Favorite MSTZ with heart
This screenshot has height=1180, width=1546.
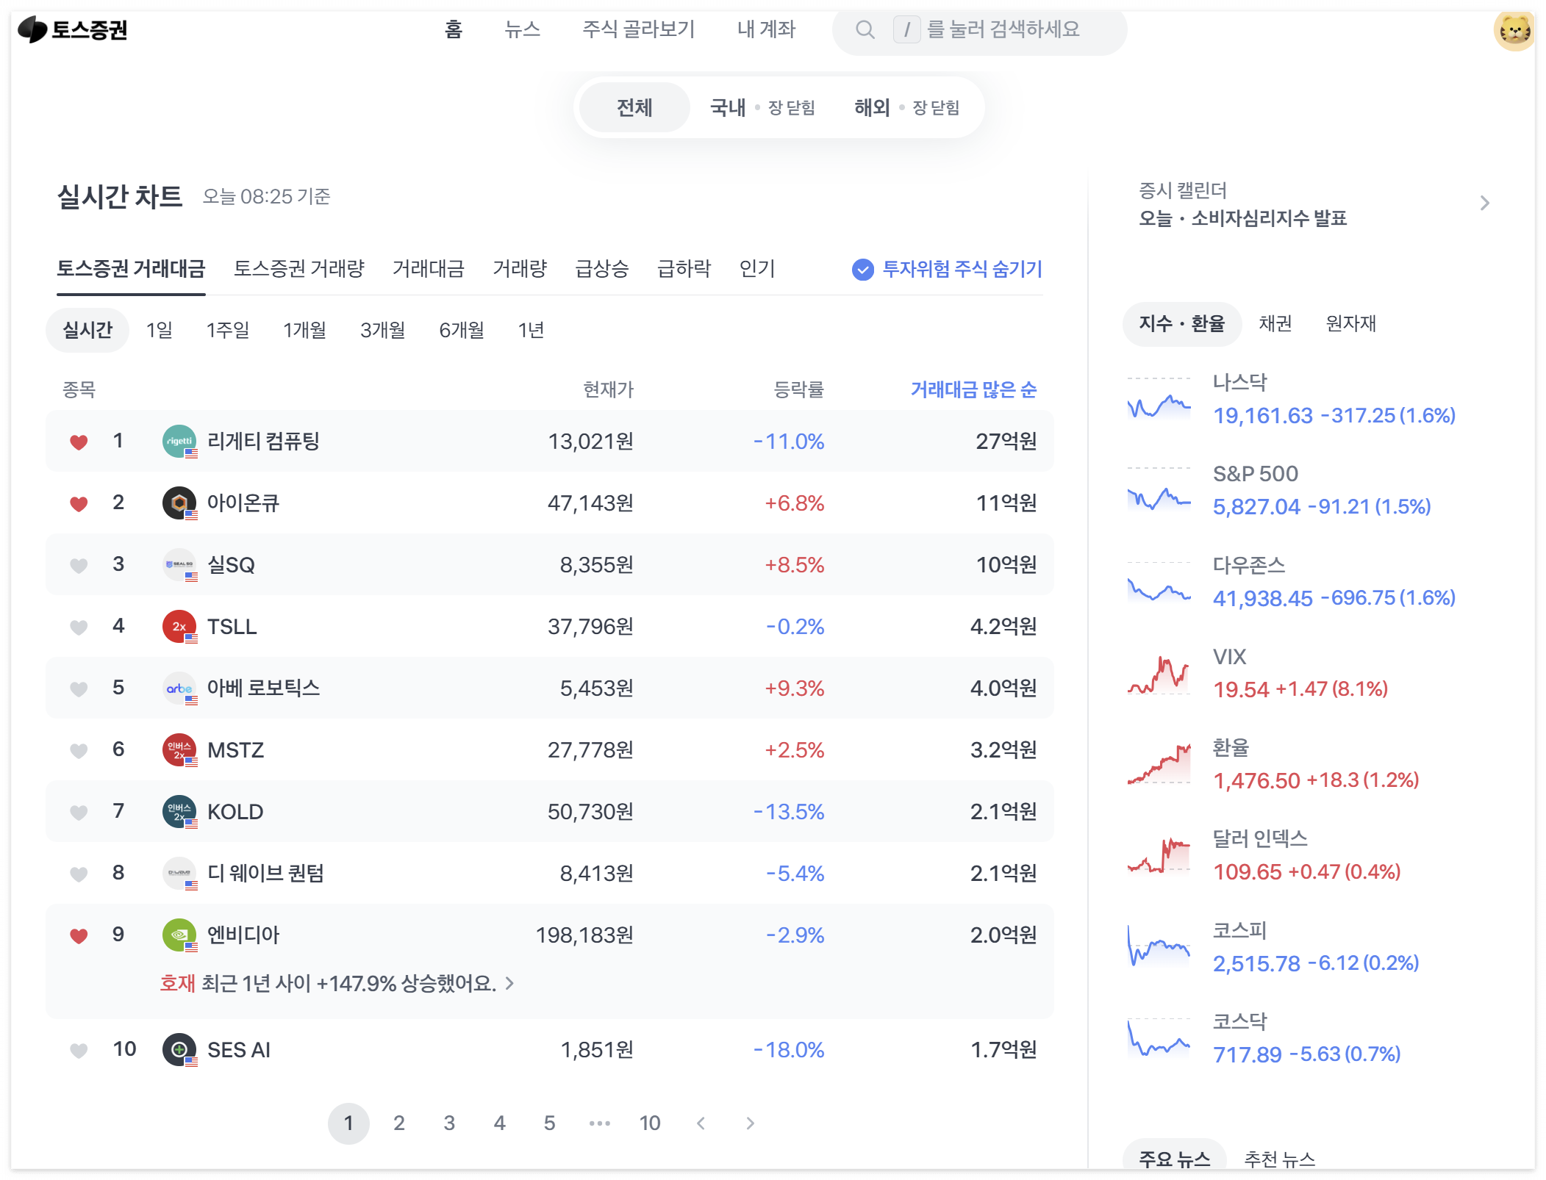pyautogui.click(x=79, y=750)
